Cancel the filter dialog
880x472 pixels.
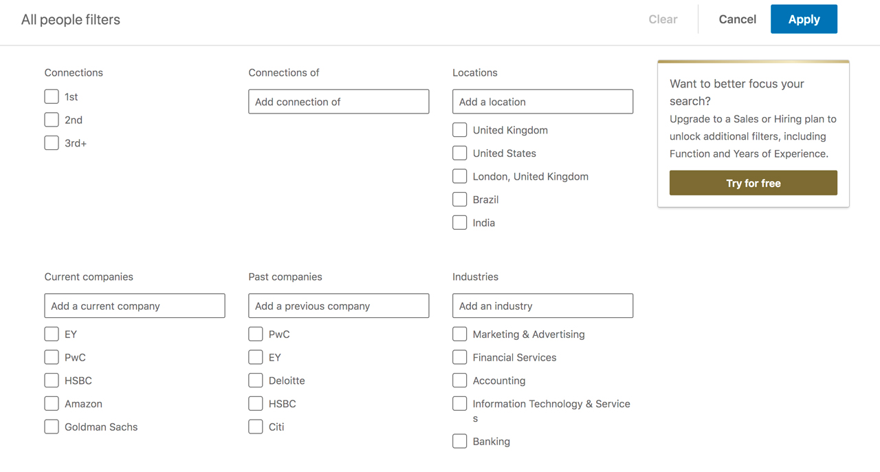click(738, 19)
